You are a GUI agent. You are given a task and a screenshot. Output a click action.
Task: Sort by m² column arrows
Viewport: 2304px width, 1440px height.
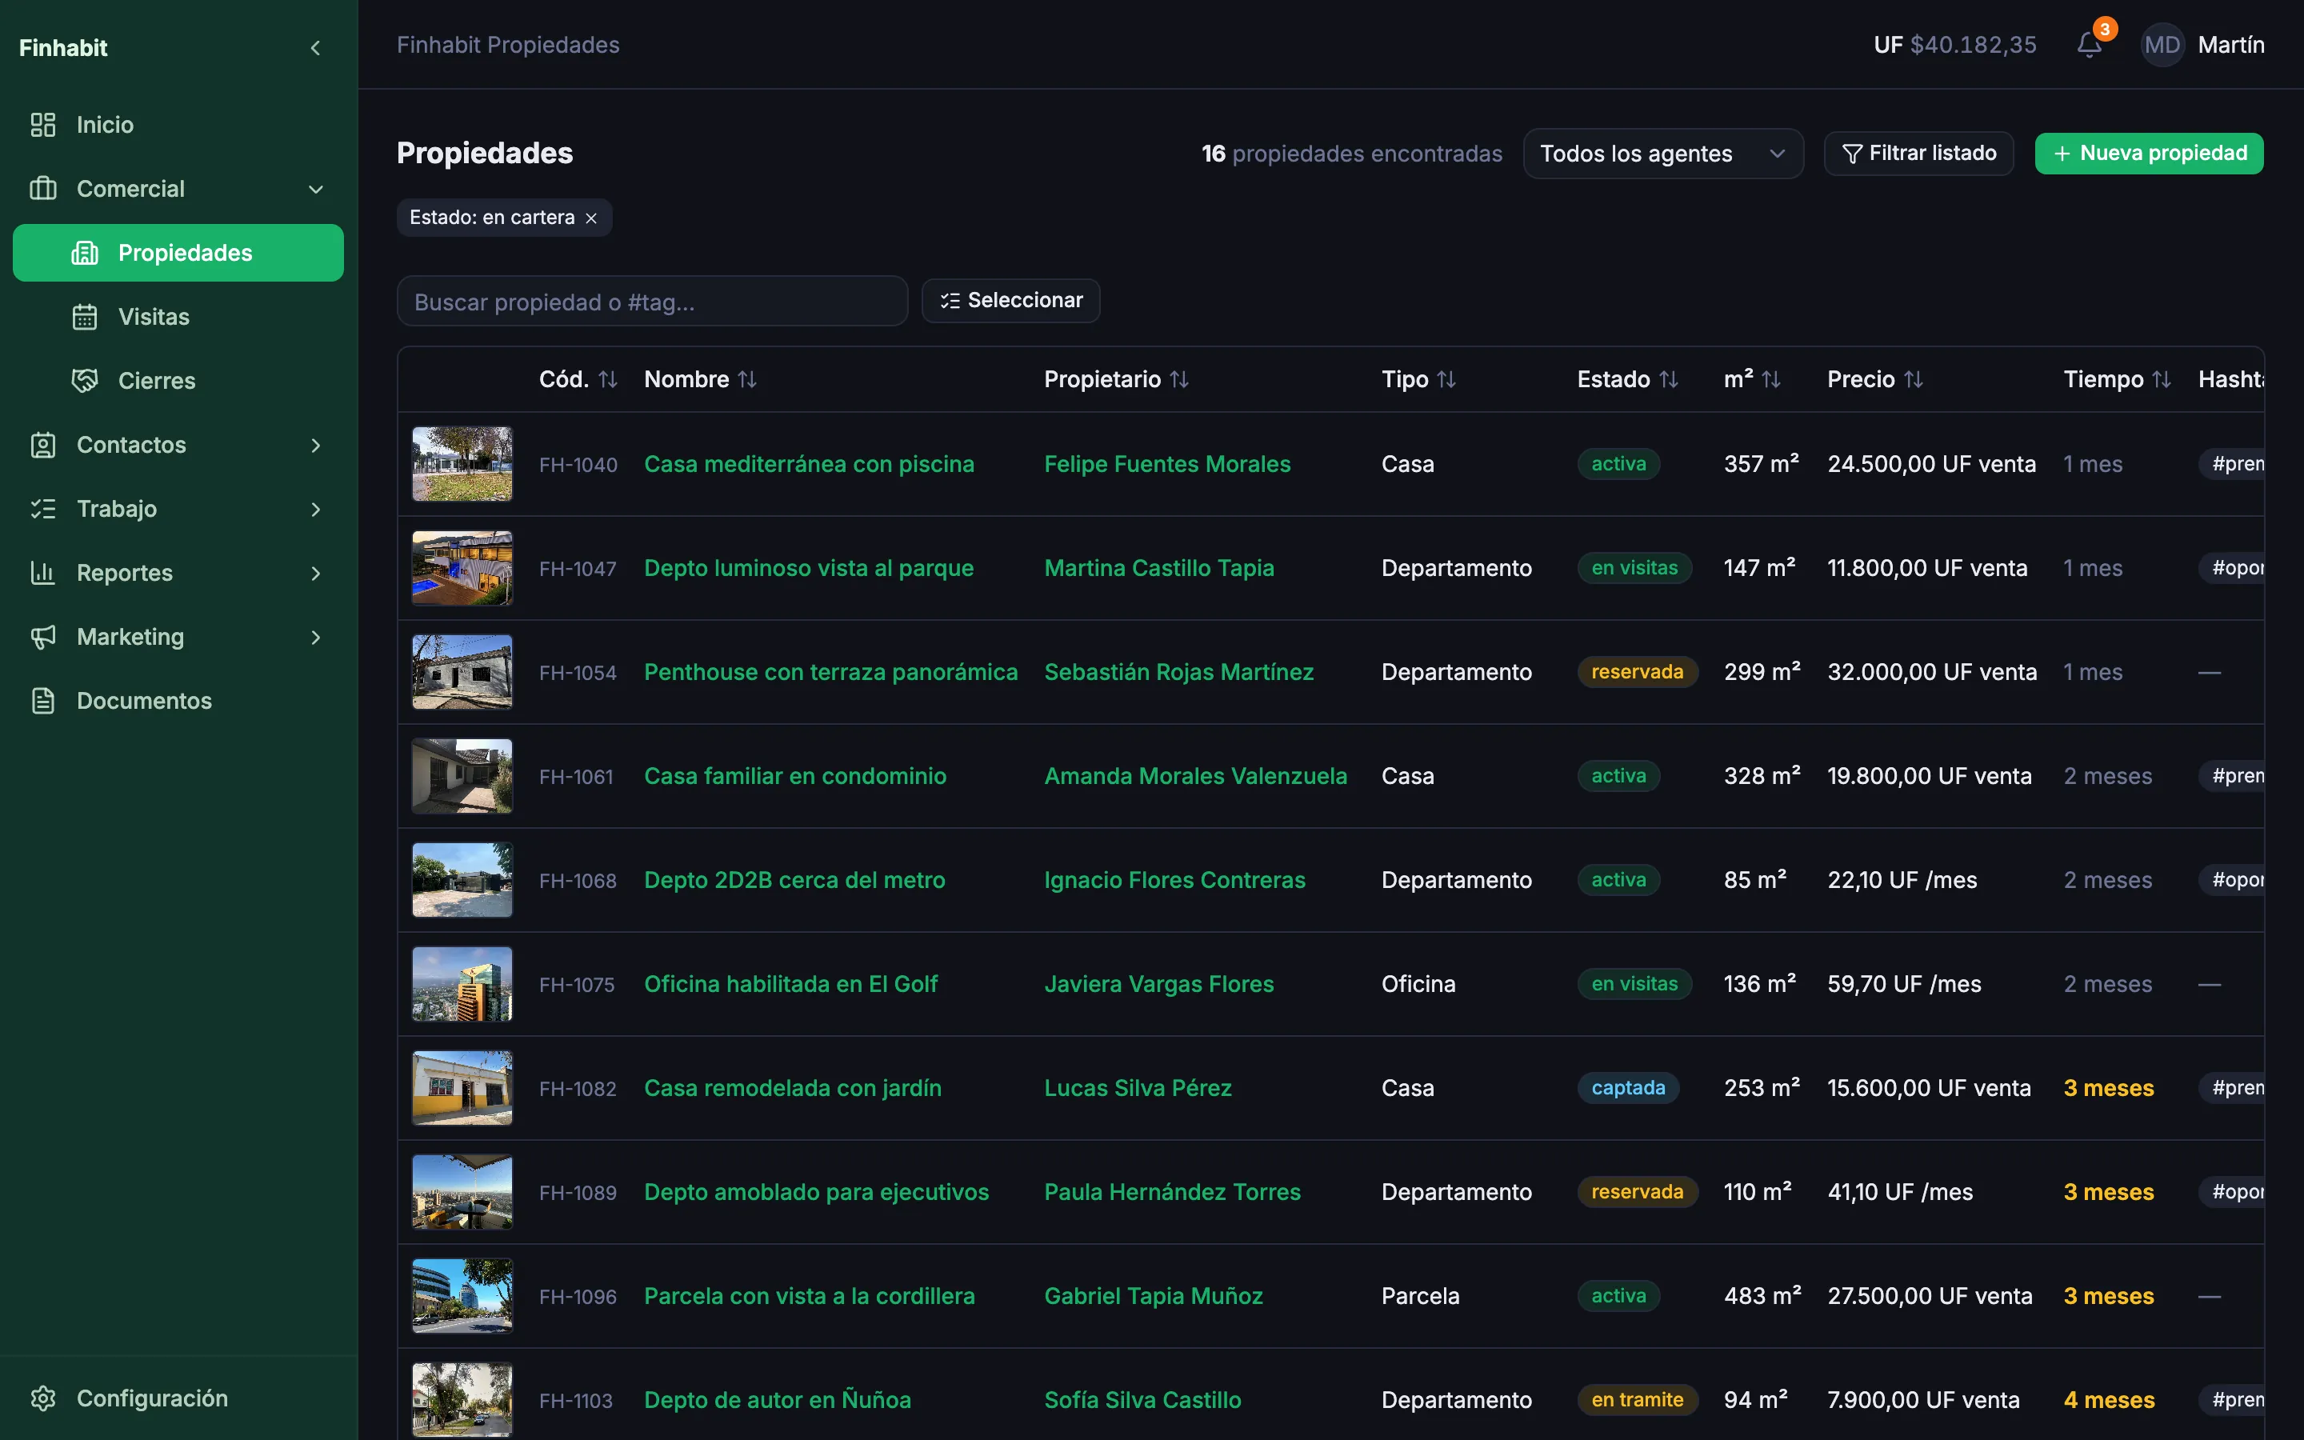1772,379
